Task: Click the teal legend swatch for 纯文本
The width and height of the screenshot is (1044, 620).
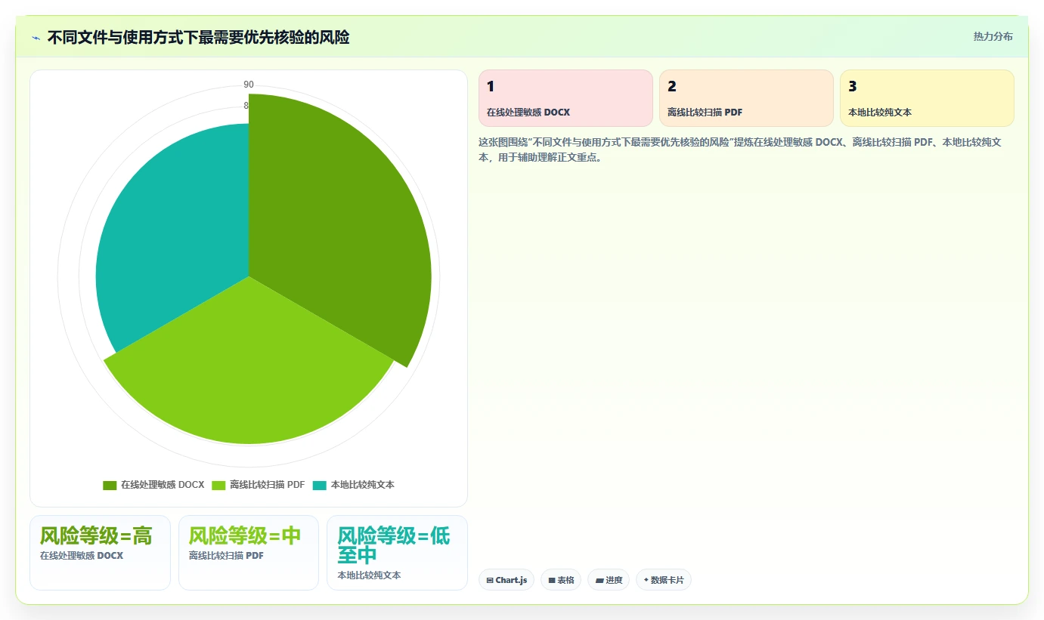Action: [319, 485]
